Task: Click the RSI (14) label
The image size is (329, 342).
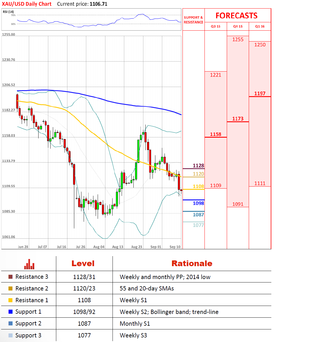Action: tap(8, 12)
